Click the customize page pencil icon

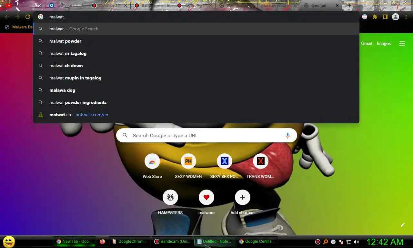402,225
